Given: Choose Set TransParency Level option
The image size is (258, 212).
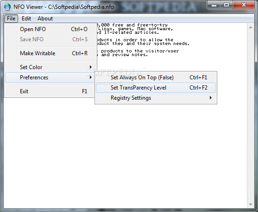Looking at the screenshot, I should [156, 88].
